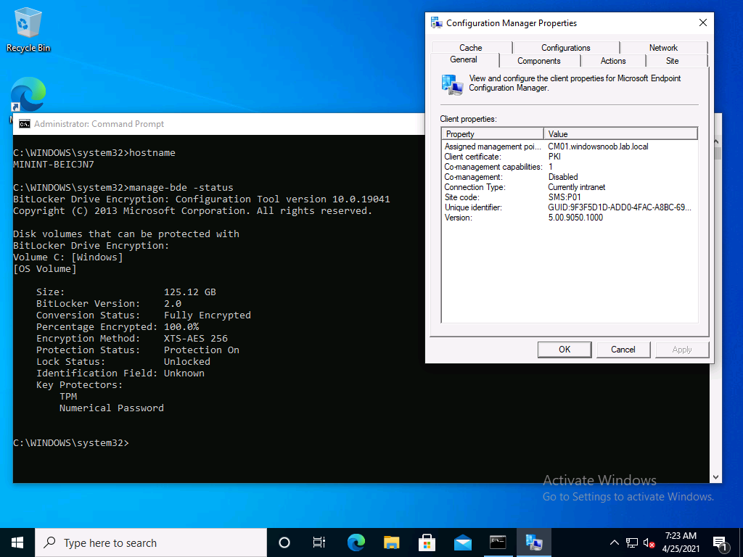Open the taskbar clock and calendar
This screenshot has width=743, height=557.
coord(681,542)
